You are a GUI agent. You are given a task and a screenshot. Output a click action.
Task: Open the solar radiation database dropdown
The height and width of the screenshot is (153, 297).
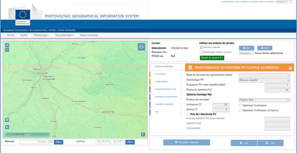[x=265, y=76]
